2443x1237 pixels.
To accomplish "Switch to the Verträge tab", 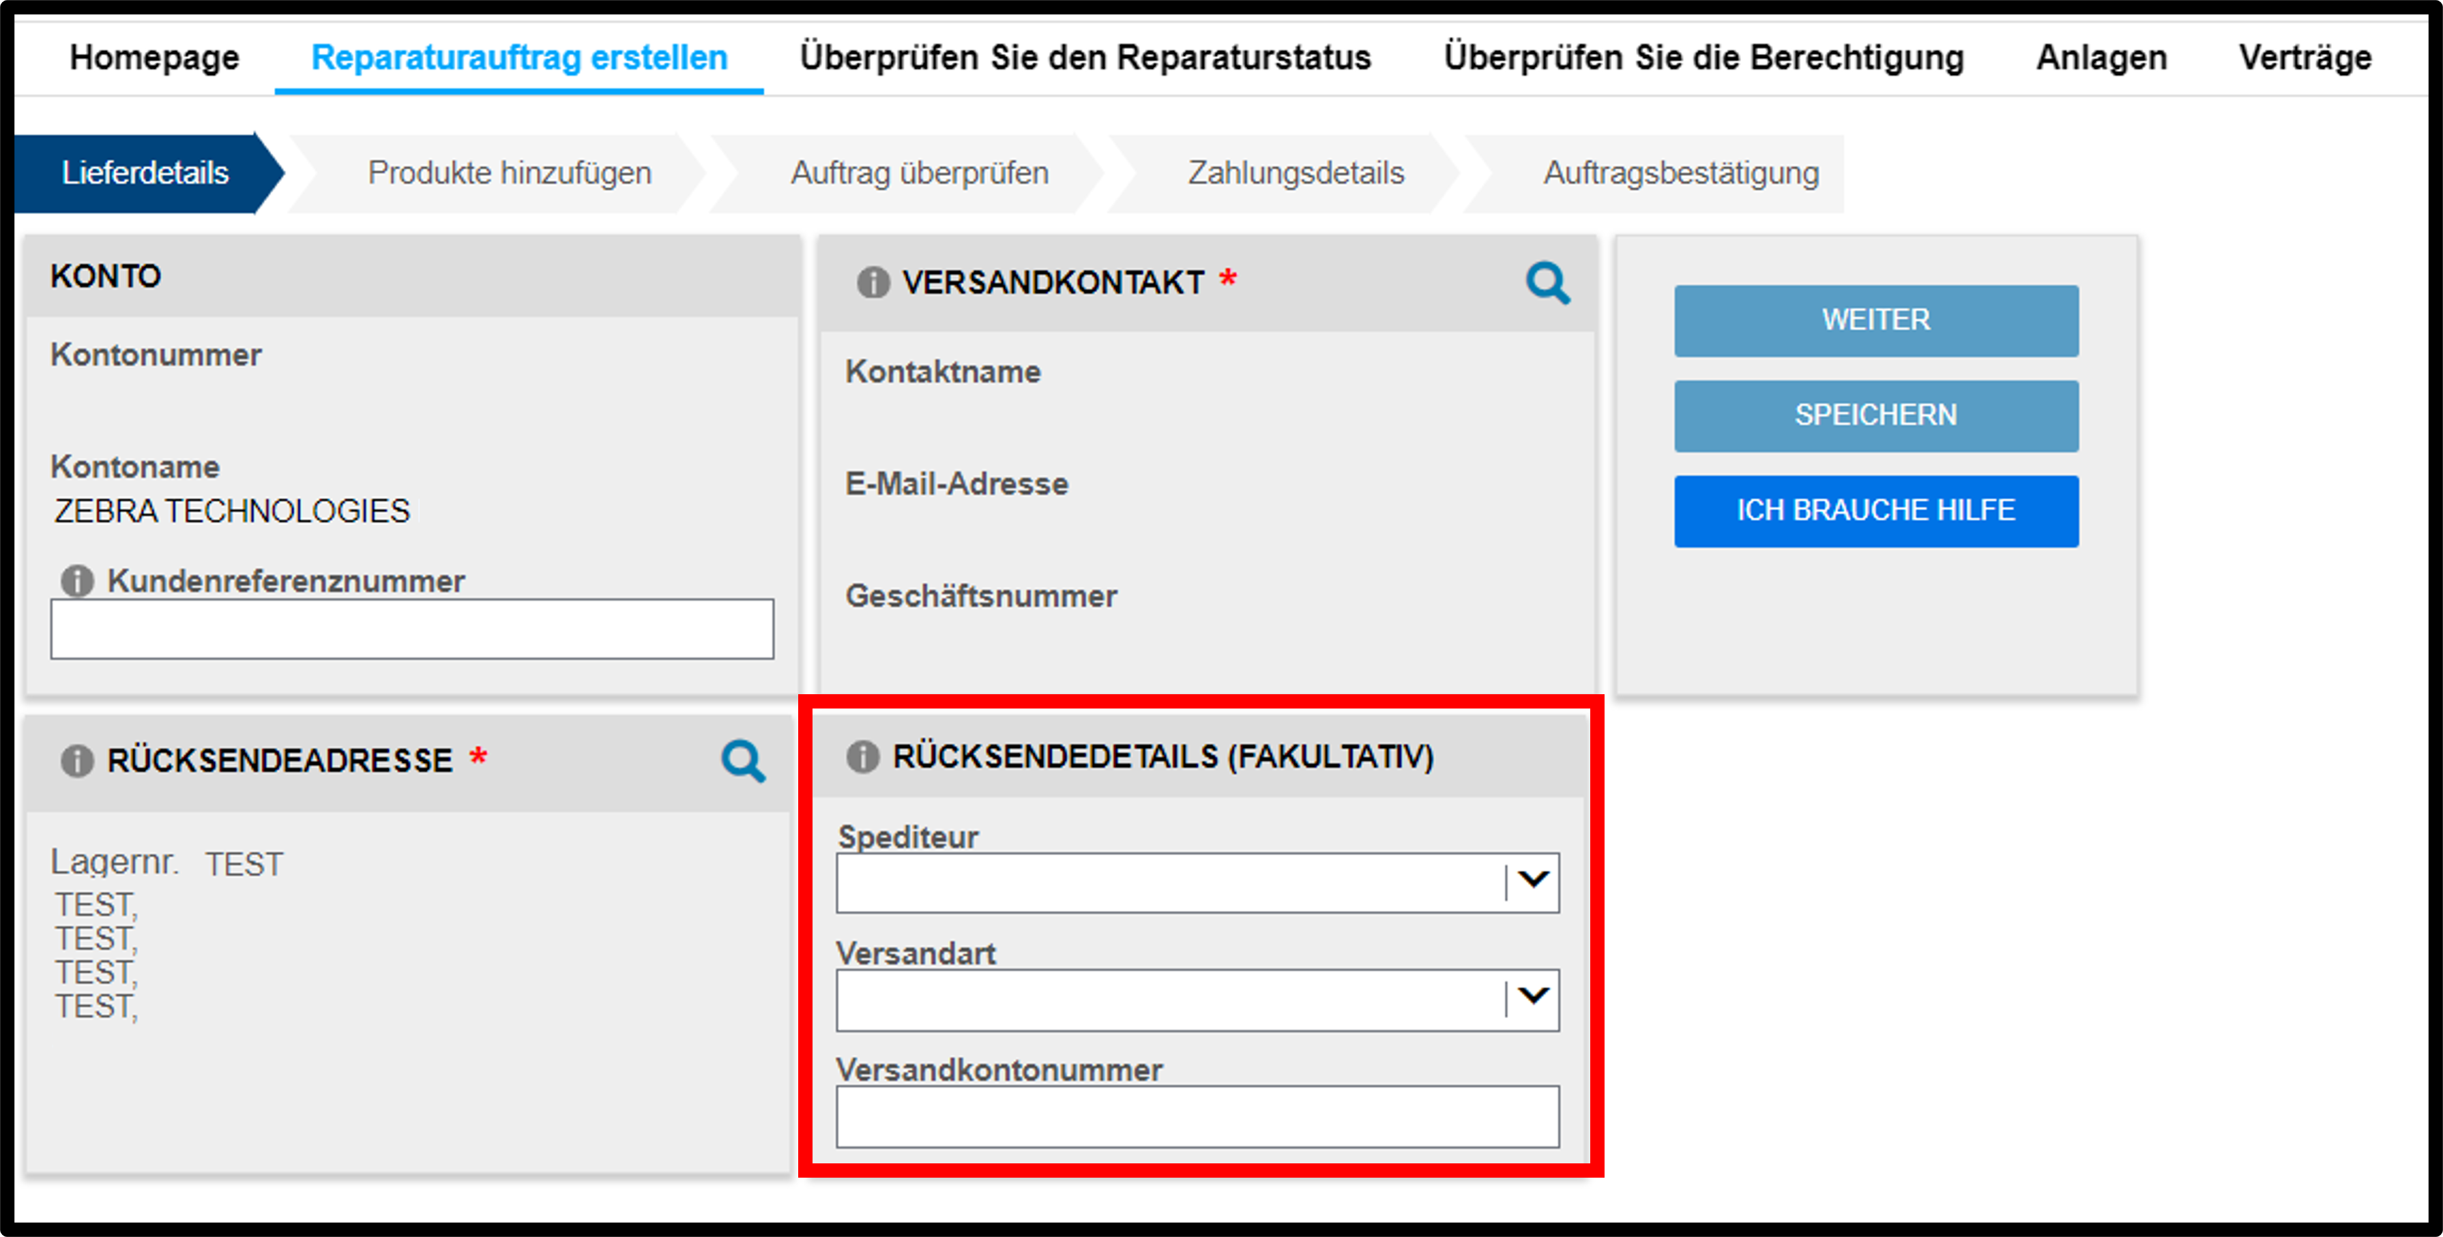I will [2305, 57].
